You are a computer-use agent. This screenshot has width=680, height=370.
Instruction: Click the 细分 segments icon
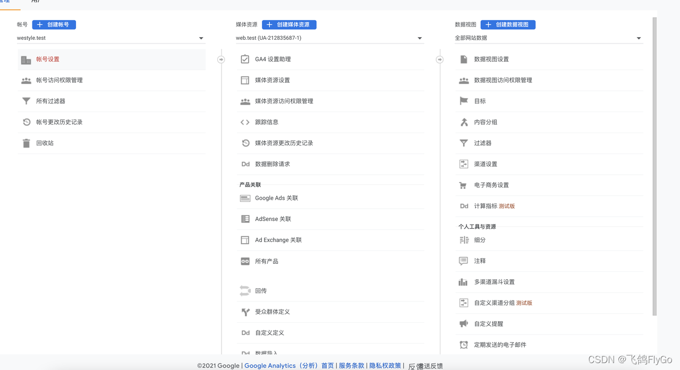tap(464, 240)
